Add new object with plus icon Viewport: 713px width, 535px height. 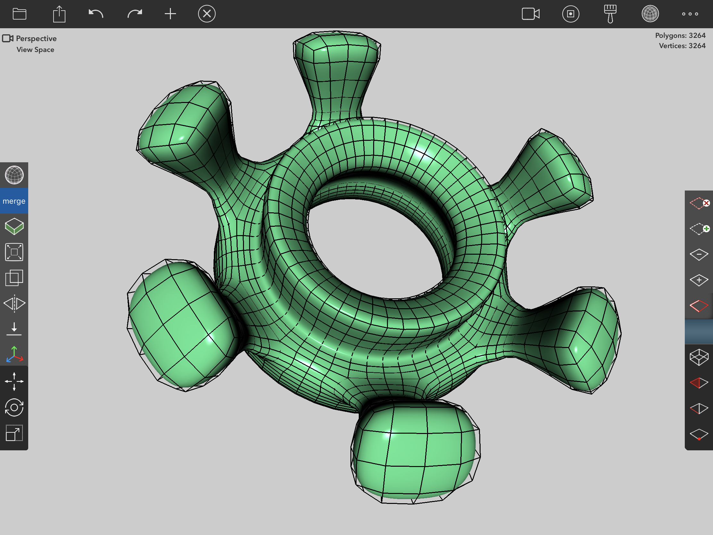click(x=170, y=14)
